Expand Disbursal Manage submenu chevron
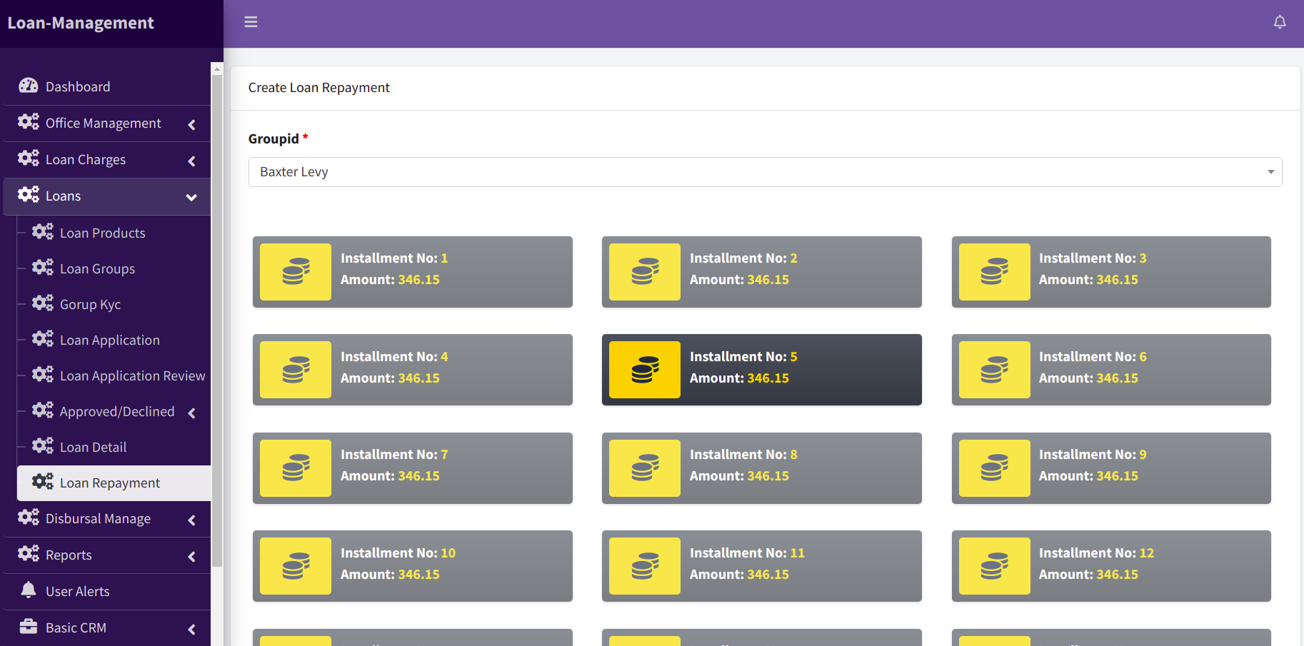Image resolution: width=1304 pixels, height=646 pixels. point(191,520)
